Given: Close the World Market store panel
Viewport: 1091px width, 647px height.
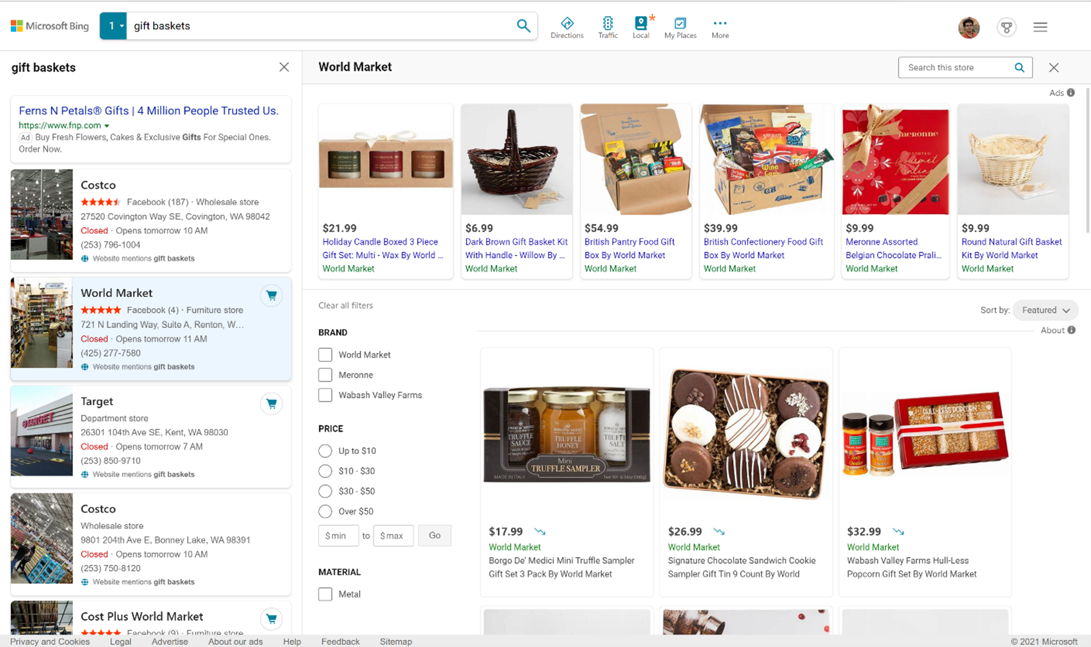Looking at the screenshot, I should coord(1054,68).
